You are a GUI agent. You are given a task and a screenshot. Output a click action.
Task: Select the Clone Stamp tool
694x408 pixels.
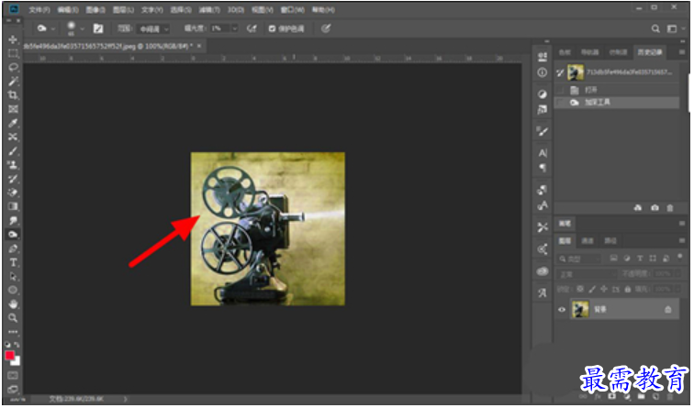click(13, 165)
